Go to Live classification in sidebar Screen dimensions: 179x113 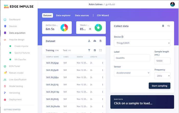(18, 79)
